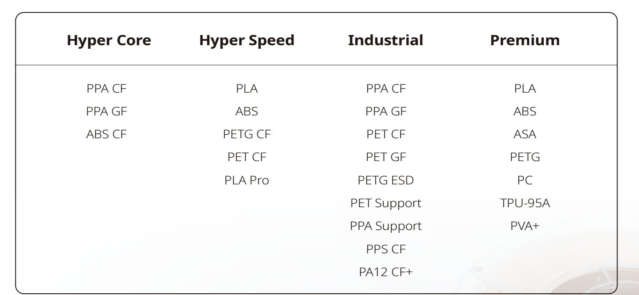639x295 pixels.
Task: Click the PPS CF filament
Action: point(386,249)
